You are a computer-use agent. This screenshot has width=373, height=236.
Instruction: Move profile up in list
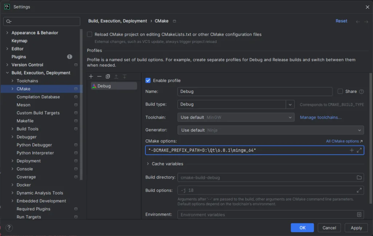coord(116,76)
